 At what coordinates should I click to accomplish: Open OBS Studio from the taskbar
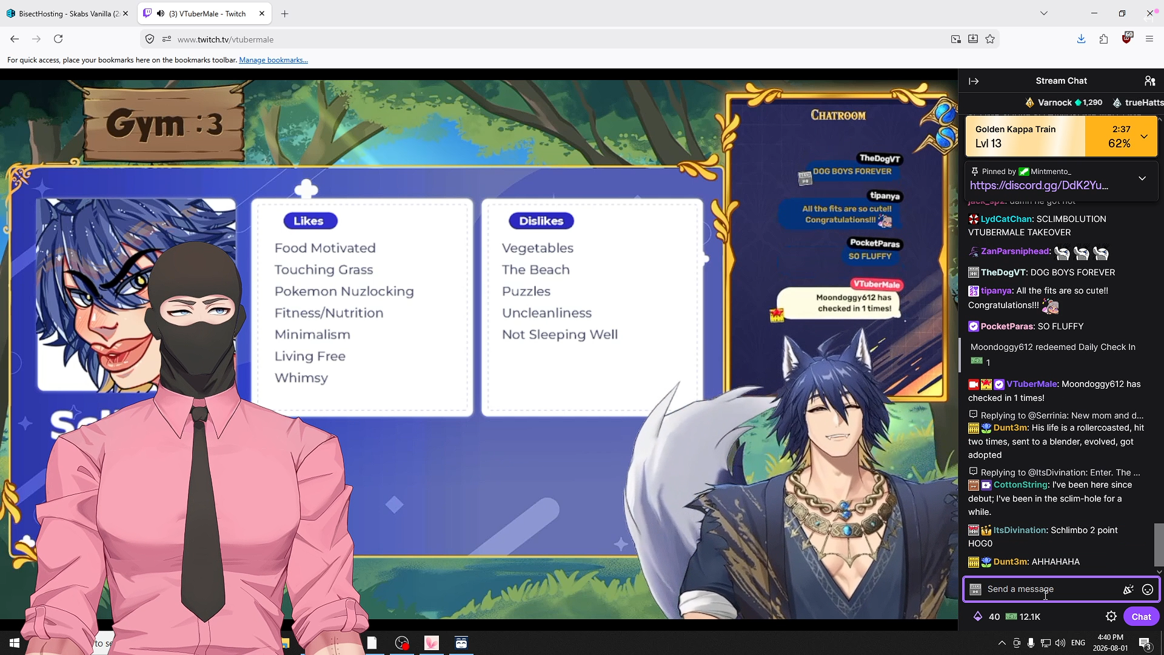coord(402,643)
